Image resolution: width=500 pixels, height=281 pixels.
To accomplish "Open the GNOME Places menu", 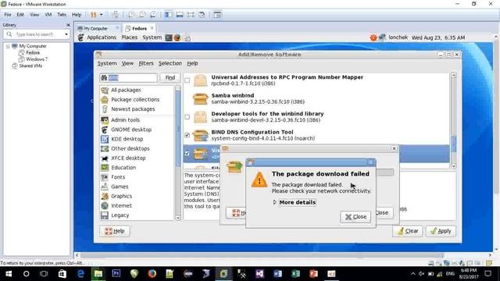I will coord(129,37).
